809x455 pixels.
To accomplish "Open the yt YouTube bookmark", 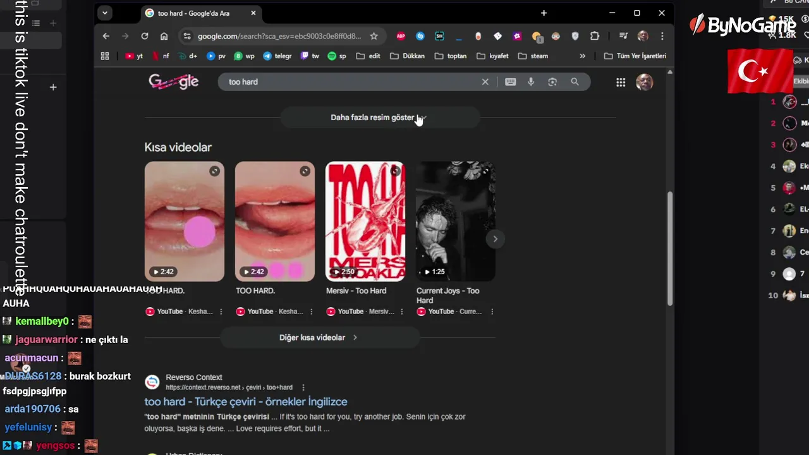I will (134, 56).
